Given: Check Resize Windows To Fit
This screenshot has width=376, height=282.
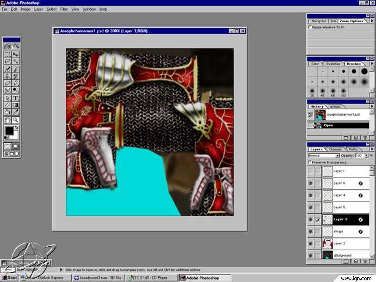Looking at the screenshot, I should coord(310,27).
